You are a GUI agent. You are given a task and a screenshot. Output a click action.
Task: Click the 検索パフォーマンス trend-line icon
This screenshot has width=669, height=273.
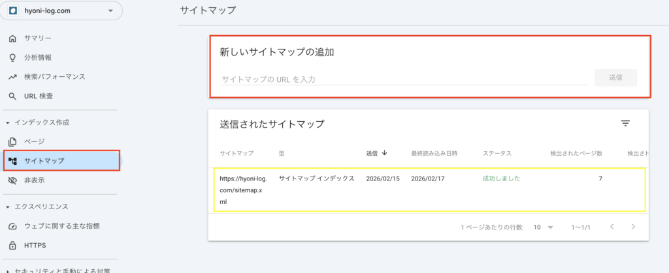click(12, 77)
